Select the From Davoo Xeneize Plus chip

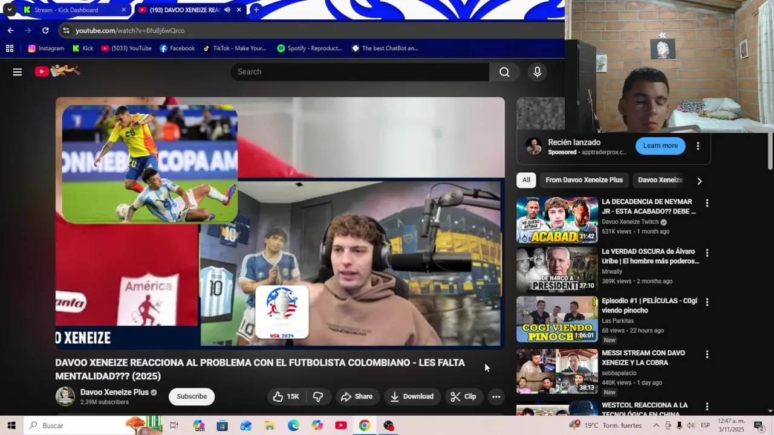point(584,180)
